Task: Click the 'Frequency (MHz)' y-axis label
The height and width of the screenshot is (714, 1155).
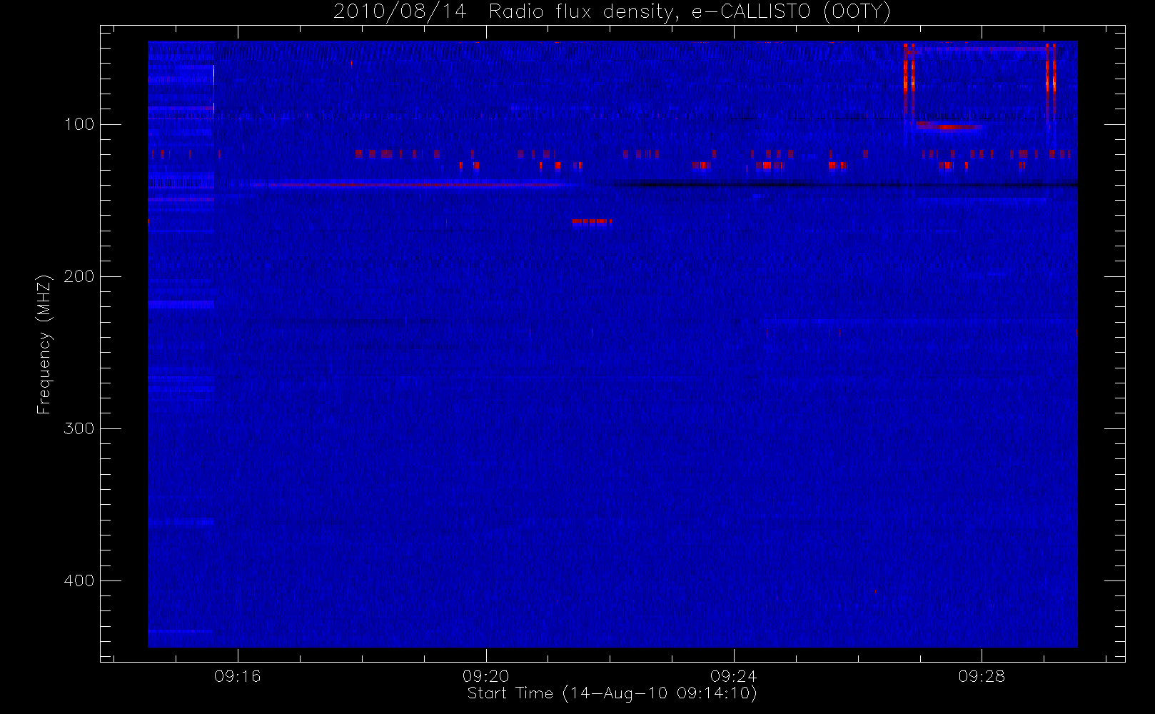Action: [44, 344]
